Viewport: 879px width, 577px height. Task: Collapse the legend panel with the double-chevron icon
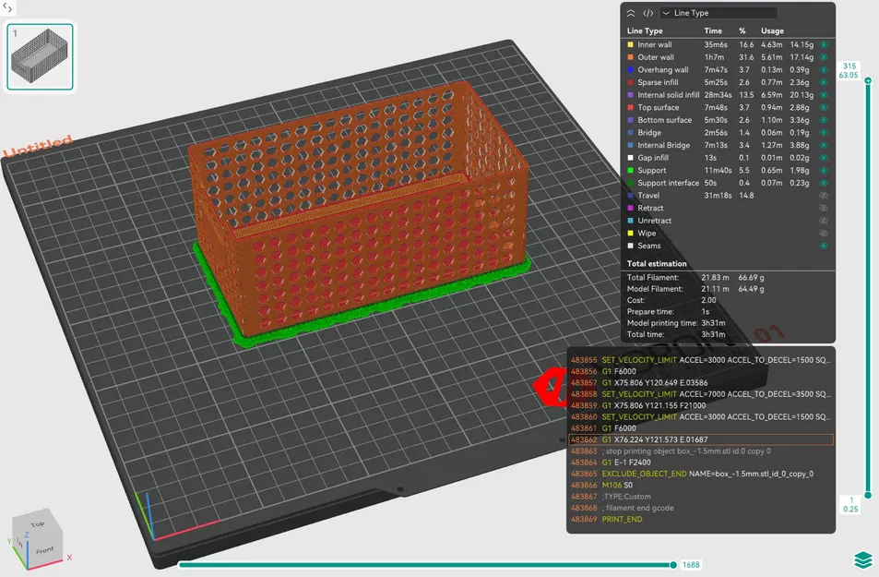(x=630, y=13)
